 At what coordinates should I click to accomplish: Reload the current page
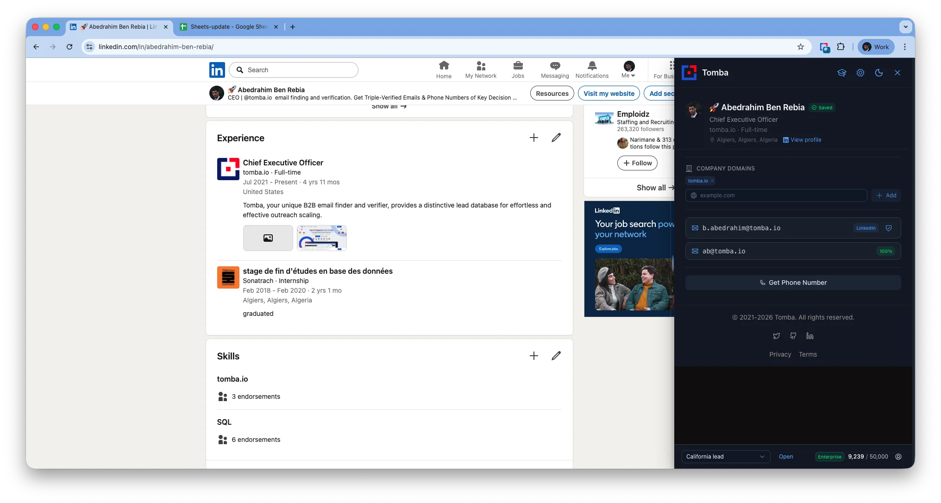point(69,47)
